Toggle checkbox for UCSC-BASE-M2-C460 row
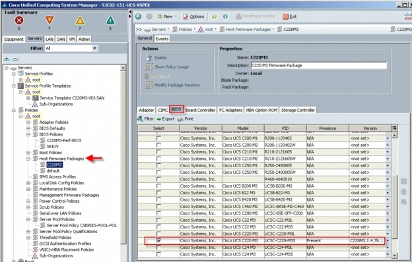 (x=158, y=207)
